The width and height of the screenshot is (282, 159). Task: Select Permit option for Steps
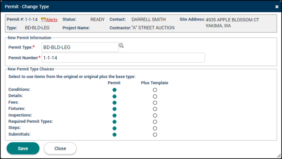[115, 128]
